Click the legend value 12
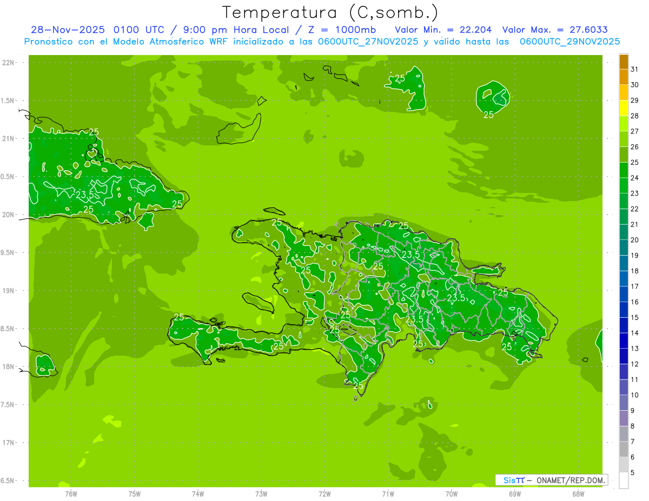This screenshot has height=501, width=649. [x=635, y=364]
